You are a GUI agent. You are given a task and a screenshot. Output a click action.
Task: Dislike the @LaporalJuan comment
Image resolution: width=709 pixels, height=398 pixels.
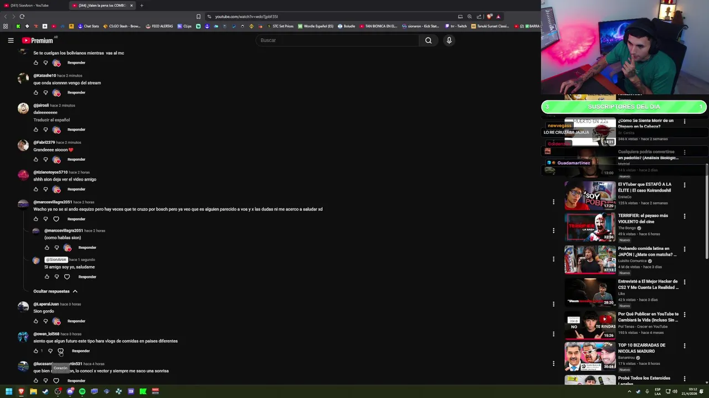point(45,321)
